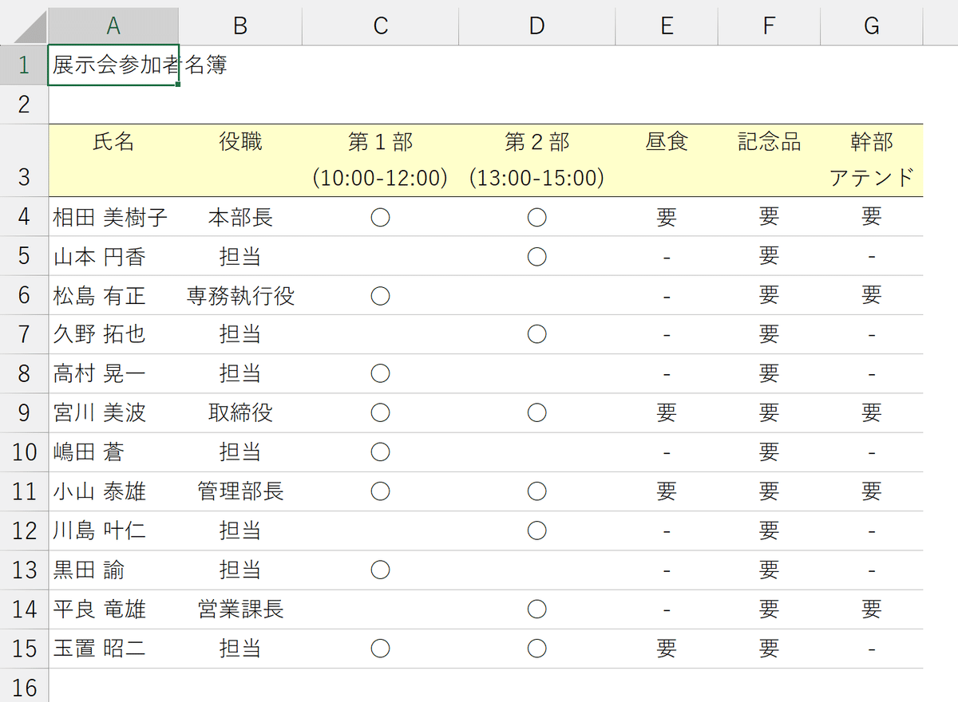This screenshot has width=958, height=702.
Task: Click 第2部 circle for 小山 泰雄
Action: [x=536, y=491]
